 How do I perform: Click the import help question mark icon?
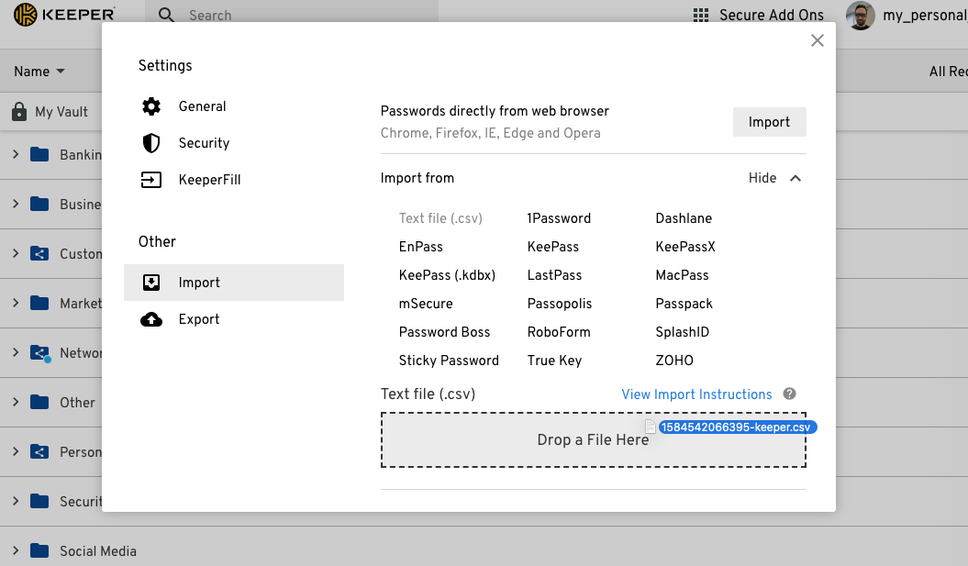(790, 394)
